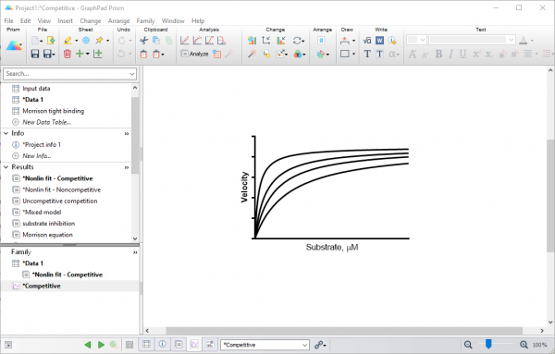Click the change graph type icon
555x354 pixels.
click(x=252, y=41)
